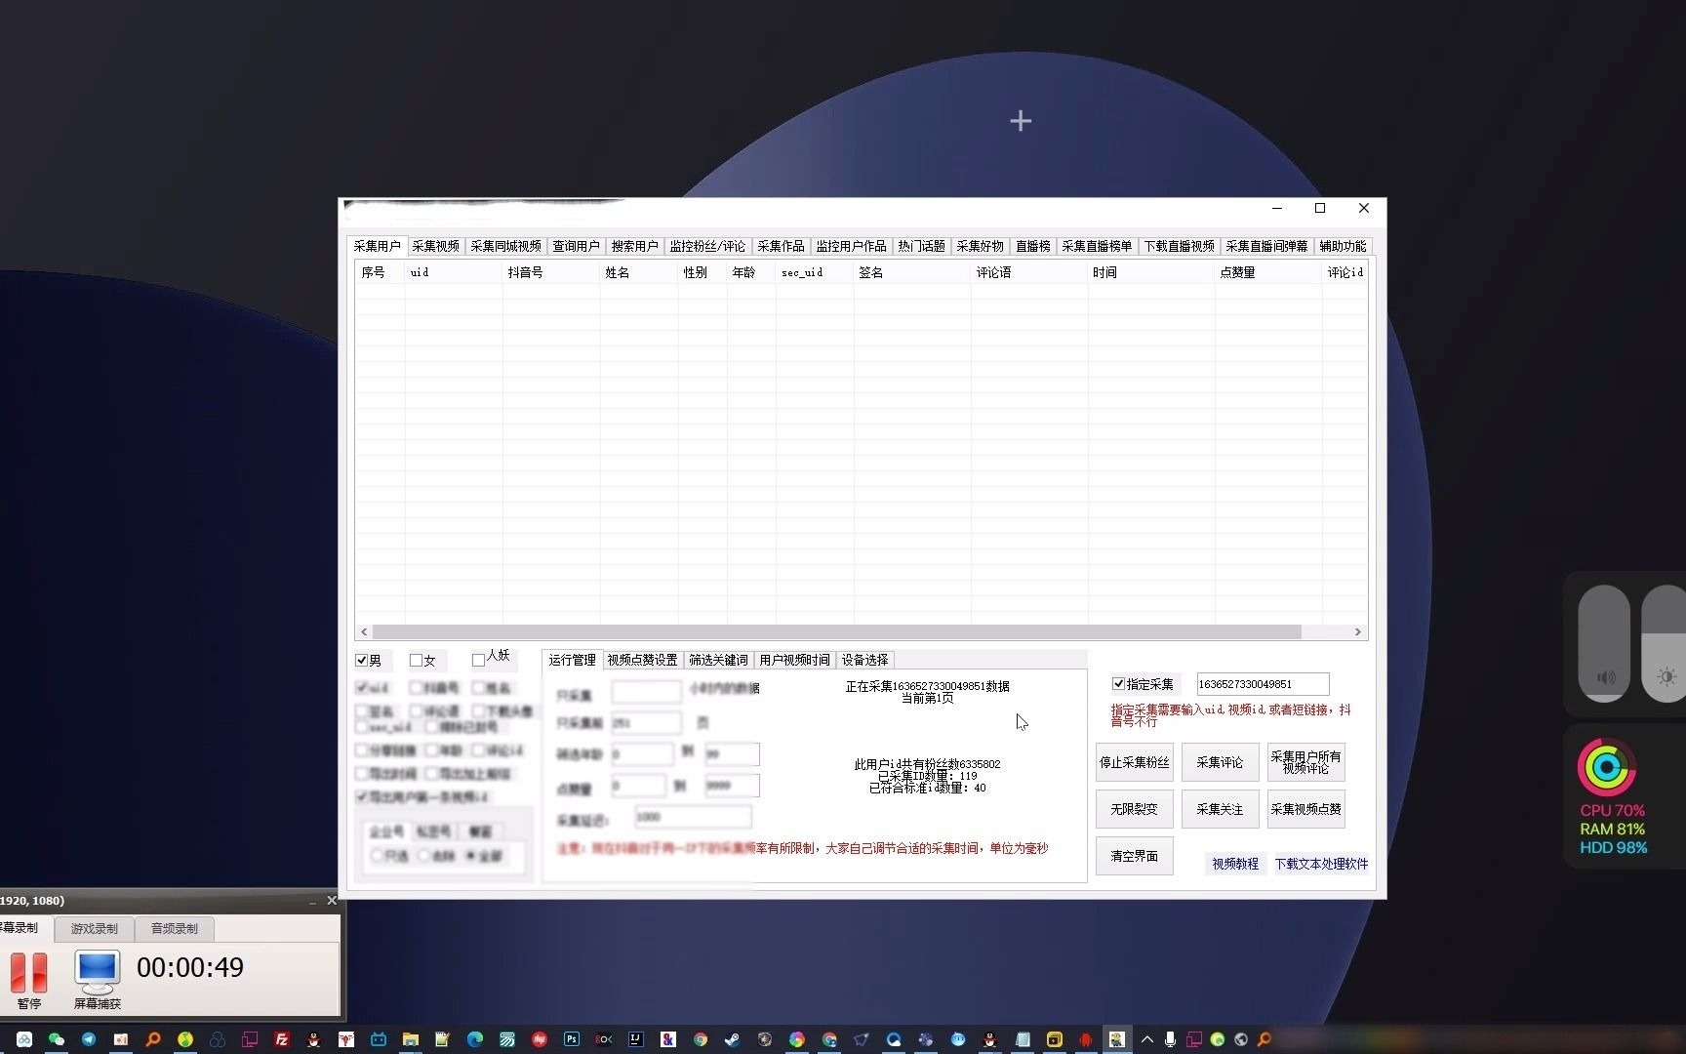Open the 热门话题 tab

click(921, 246)
